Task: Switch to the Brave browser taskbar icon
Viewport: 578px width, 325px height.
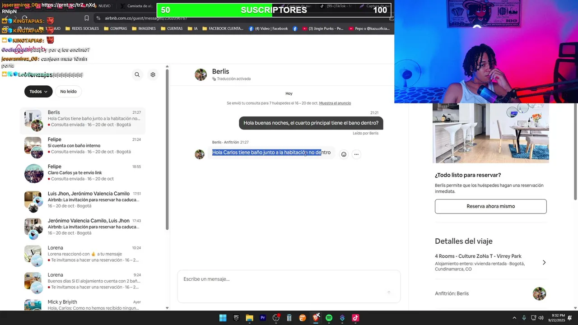Action: [316, 318]
